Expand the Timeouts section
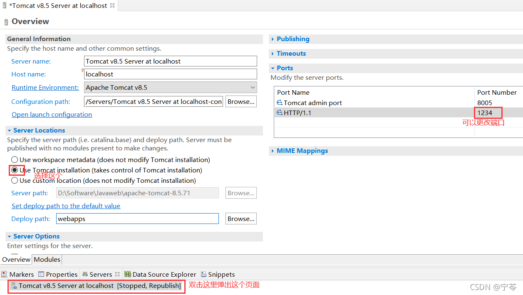Viewport: 523px width, 295px height. coord(273,54)
